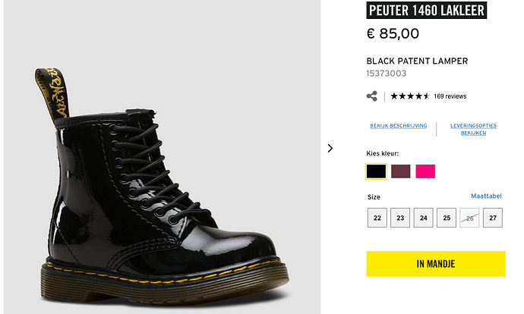This screenshot has width=524, height=314.
Task: Pick size 25
Action: coord(447,218)
